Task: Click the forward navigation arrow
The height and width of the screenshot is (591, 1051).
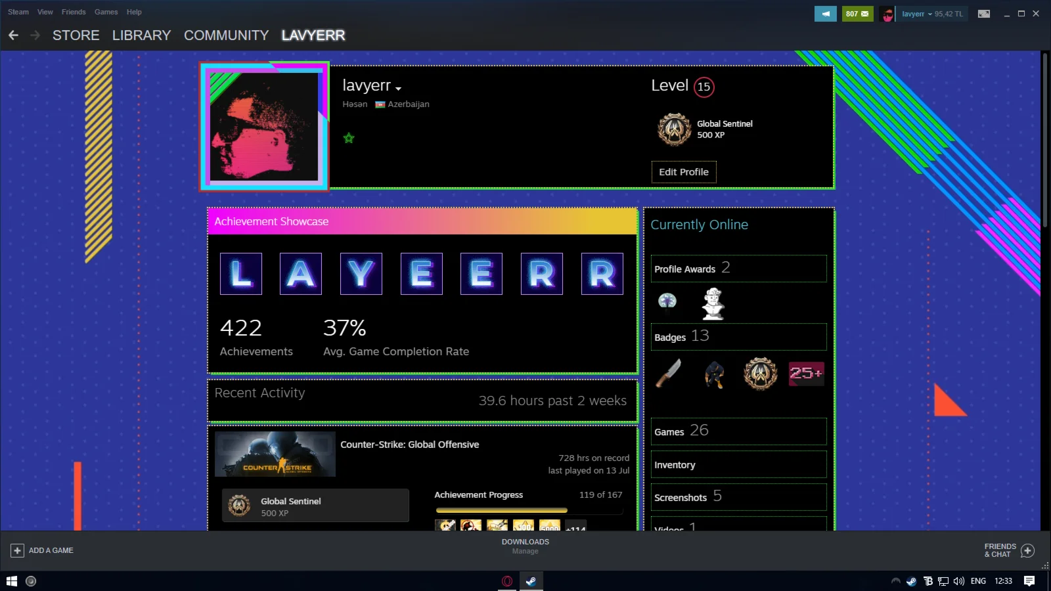Action: [35, 35]
